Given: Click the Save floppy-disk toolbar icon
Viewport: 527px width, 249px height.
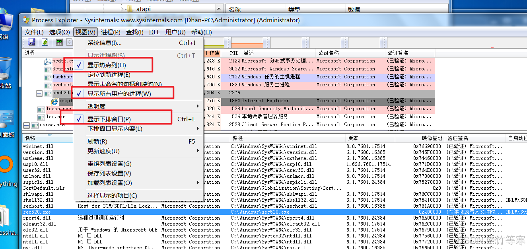Looking at the screenshot, I should coord(31,42).
